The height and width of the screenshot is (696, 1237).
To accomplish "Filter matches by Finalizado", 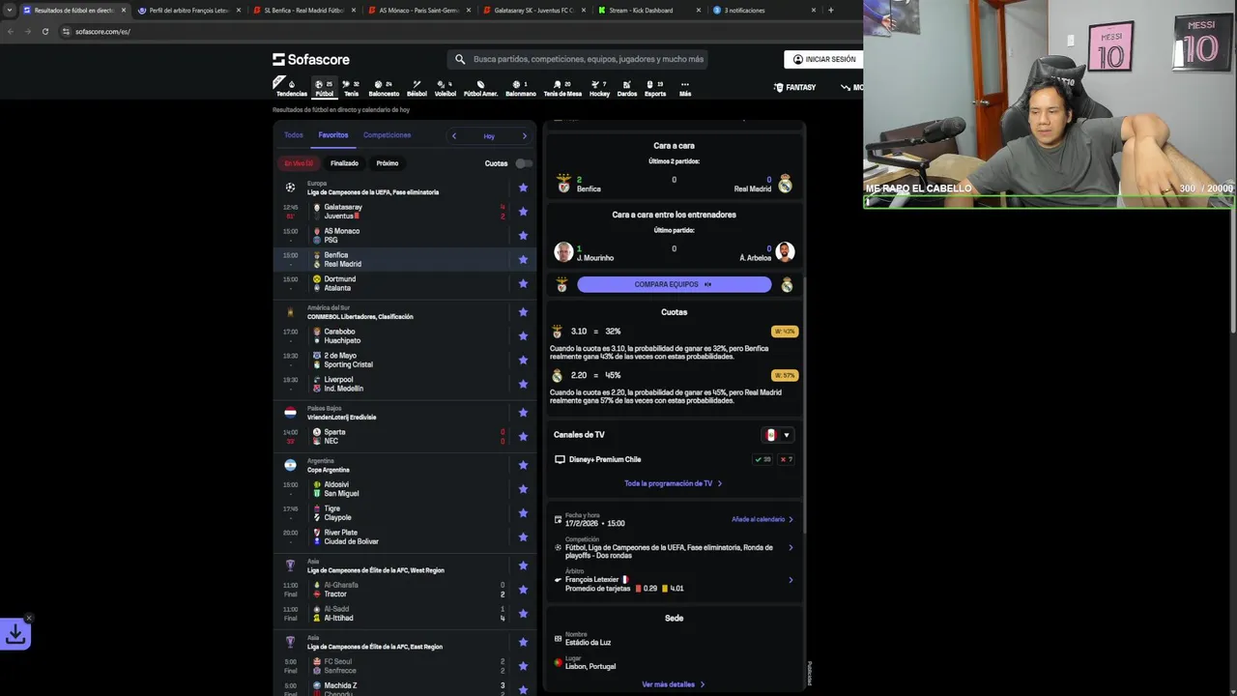I will click(344, 163).
